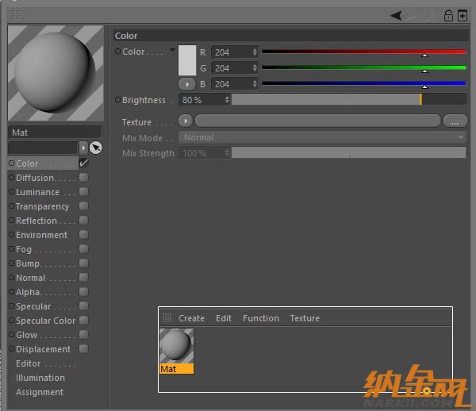
Task: Open the Texture menu in material manager
Action: (x=305, y=318)
